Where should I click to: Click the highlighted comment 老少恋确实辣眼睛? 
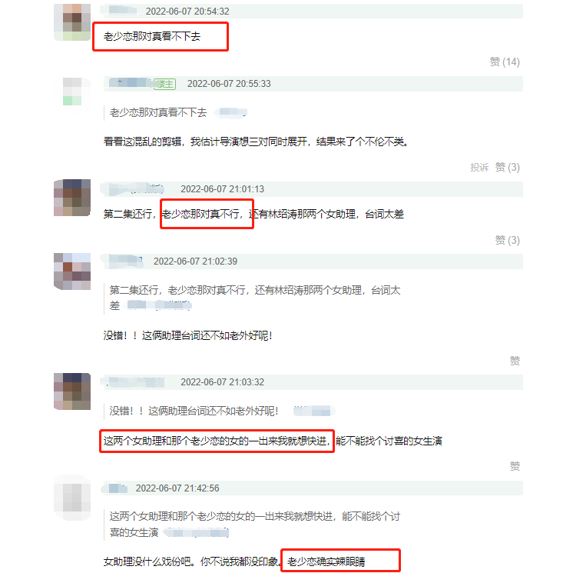click(326, 561)
